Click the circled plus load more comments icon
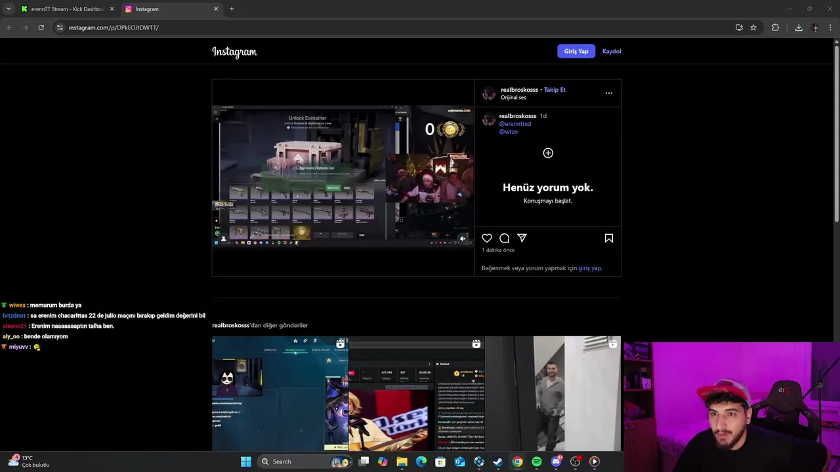 548,153
